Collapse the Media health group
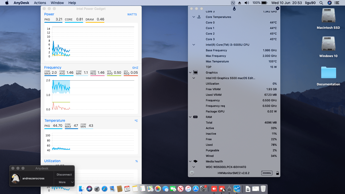Viewport: 345px width, 194px height. (x=190, y=161)
